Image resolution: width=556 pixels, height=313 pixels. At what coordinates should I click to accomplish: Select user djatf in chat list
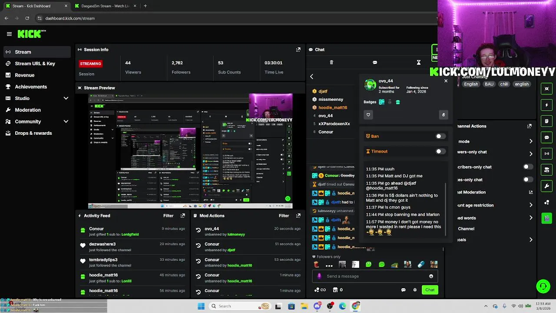coord(323,91)
